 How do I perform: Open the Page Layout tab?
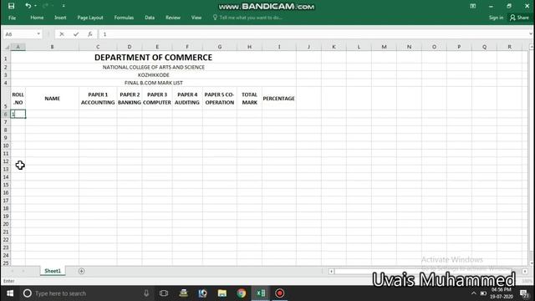tap(90, 18)
